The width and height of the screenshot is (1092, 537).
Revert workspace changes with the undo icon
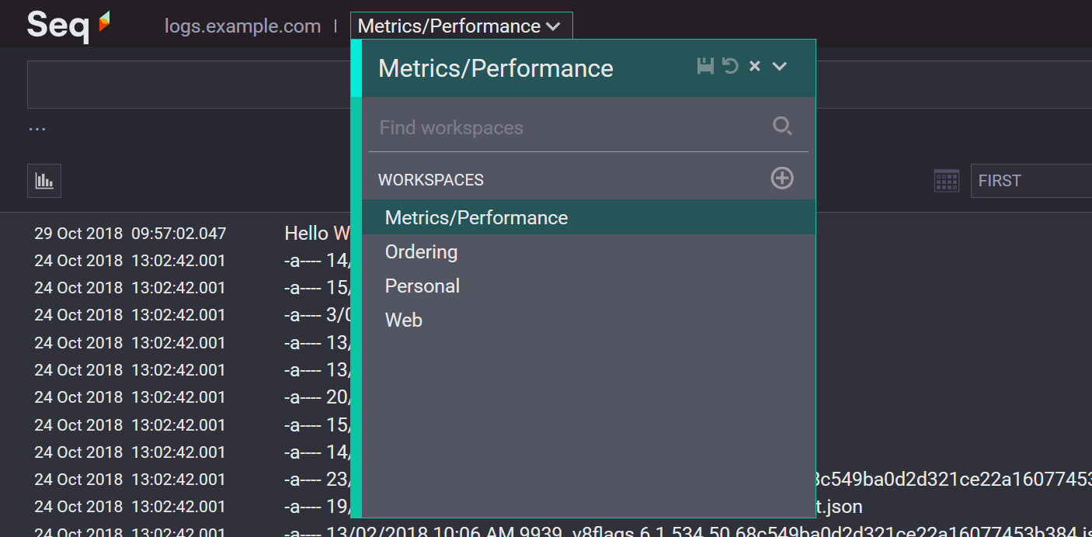[730, 66]
